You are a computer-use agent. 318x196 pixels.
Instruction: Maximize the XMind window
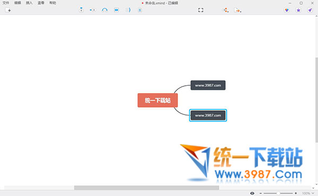[x=301, y=3]
